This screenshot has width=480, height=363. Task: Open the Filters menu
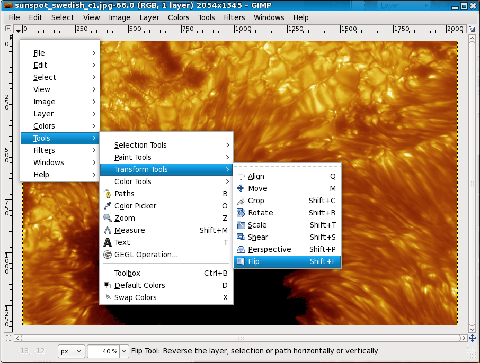[x=235, y=17]
